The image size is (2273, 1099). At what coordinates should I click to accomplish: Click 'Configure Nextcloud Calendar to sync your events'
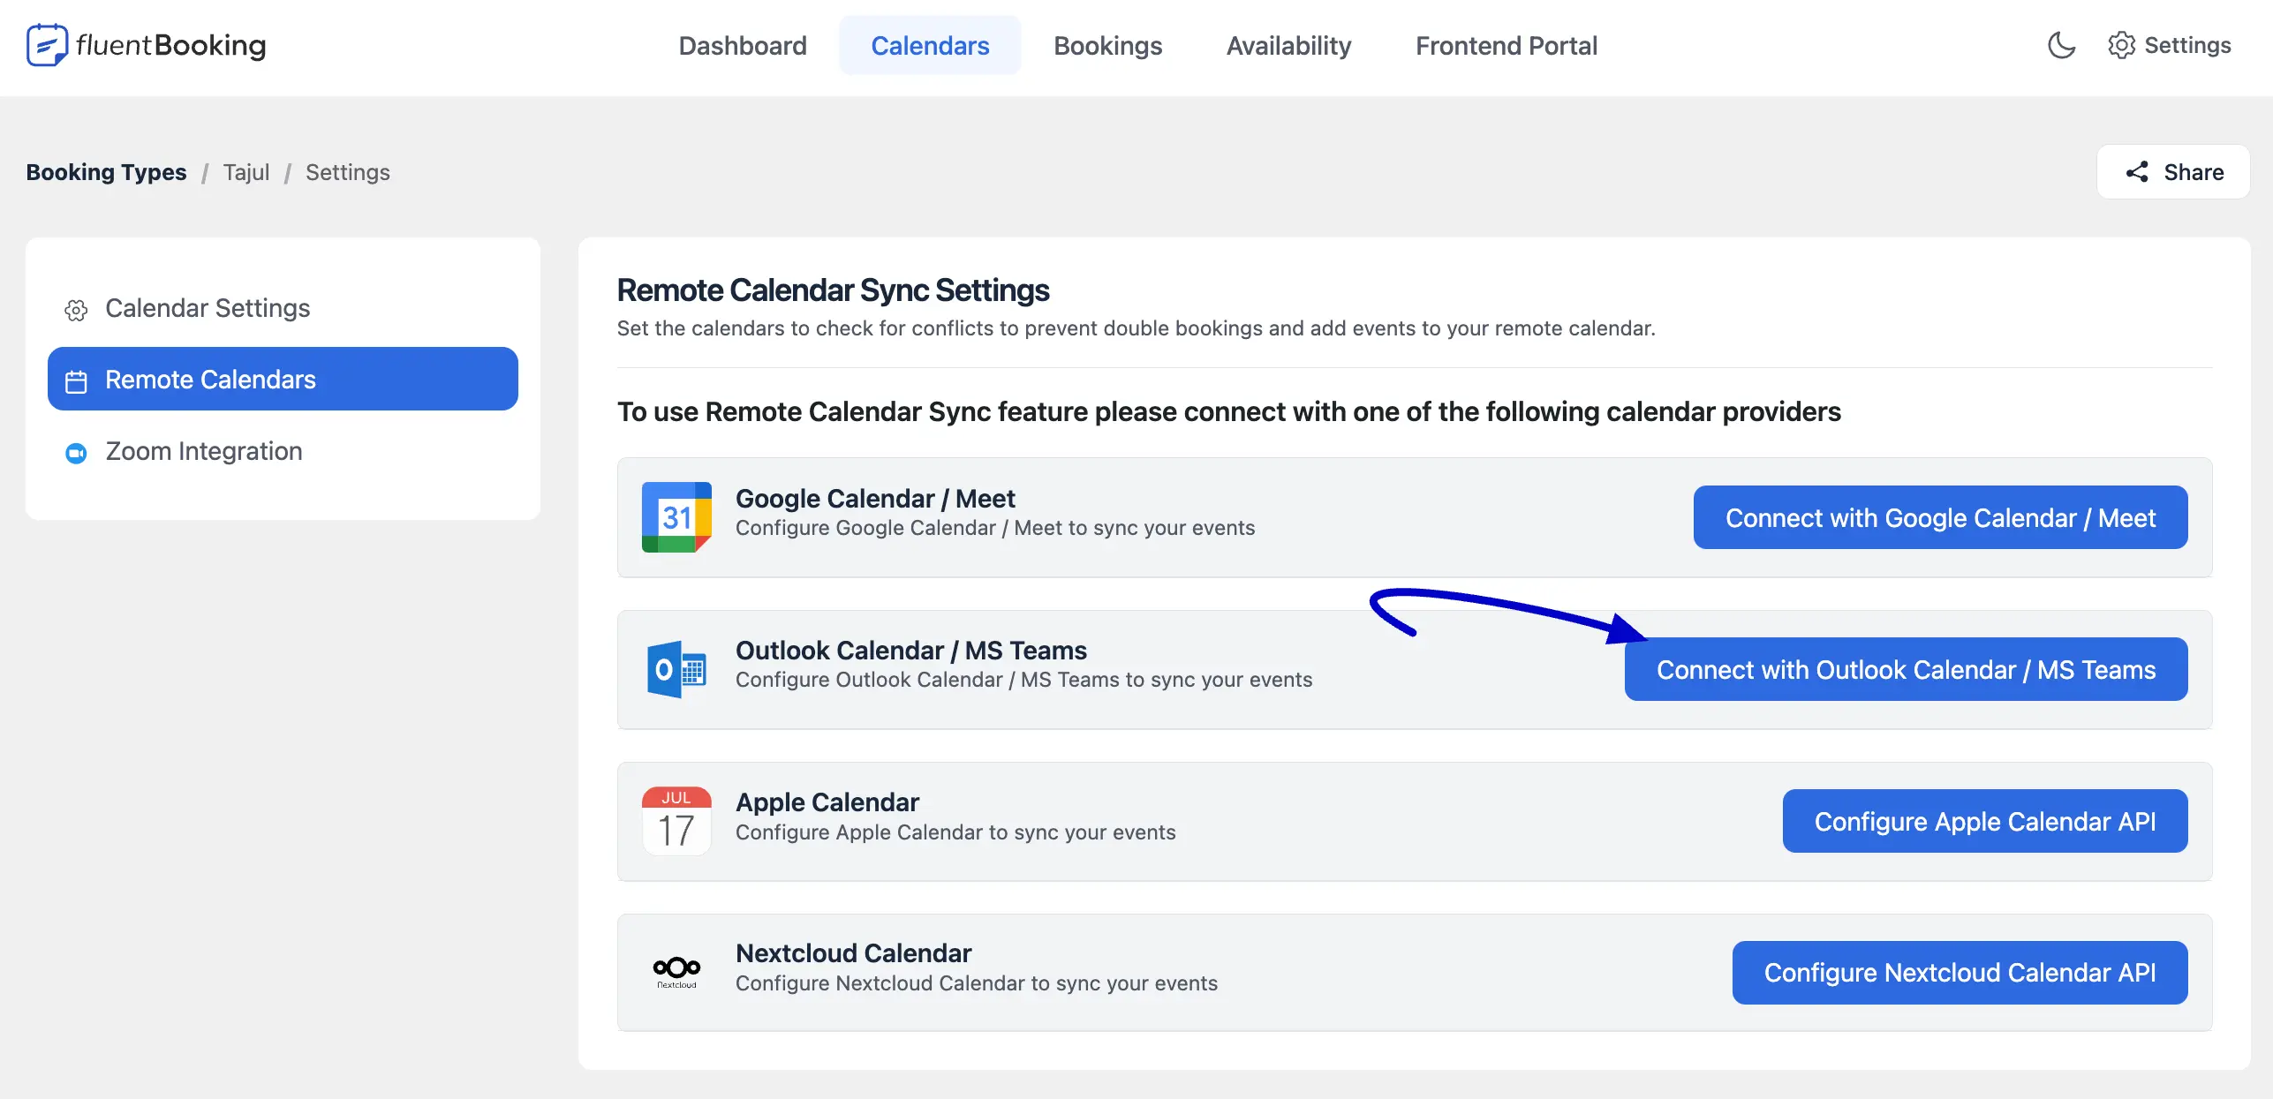pyautogui.click(x=977, y=983)
